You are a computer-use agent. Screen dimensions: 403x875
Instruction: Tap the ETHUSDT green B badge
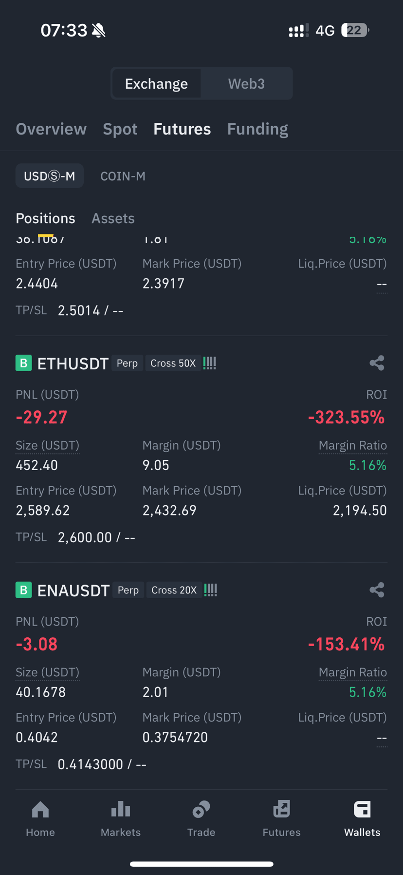[23, 363]
